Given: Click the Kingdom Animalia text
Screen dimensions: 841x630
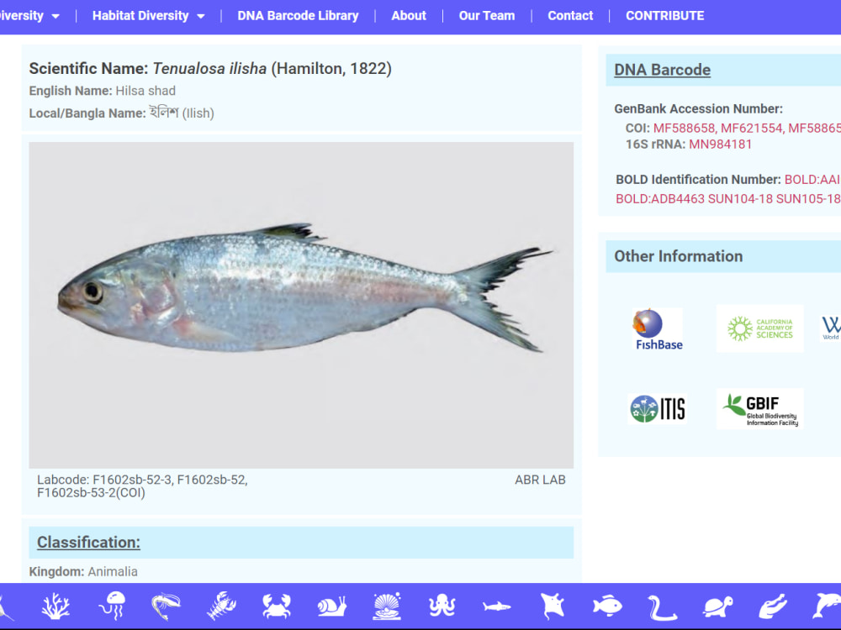Looking at the screenshot, I should [83, 571].
